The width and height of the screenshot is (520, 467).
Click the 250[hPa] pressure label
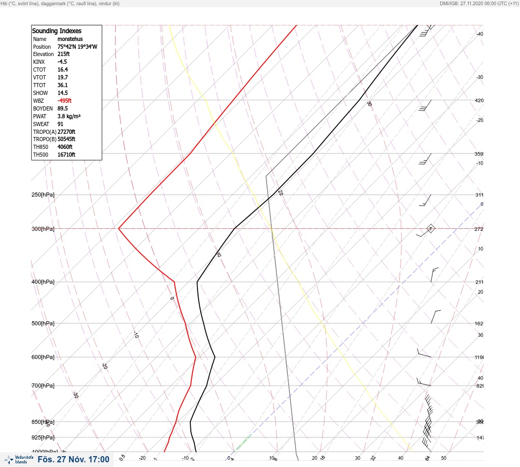pos(43,195)
